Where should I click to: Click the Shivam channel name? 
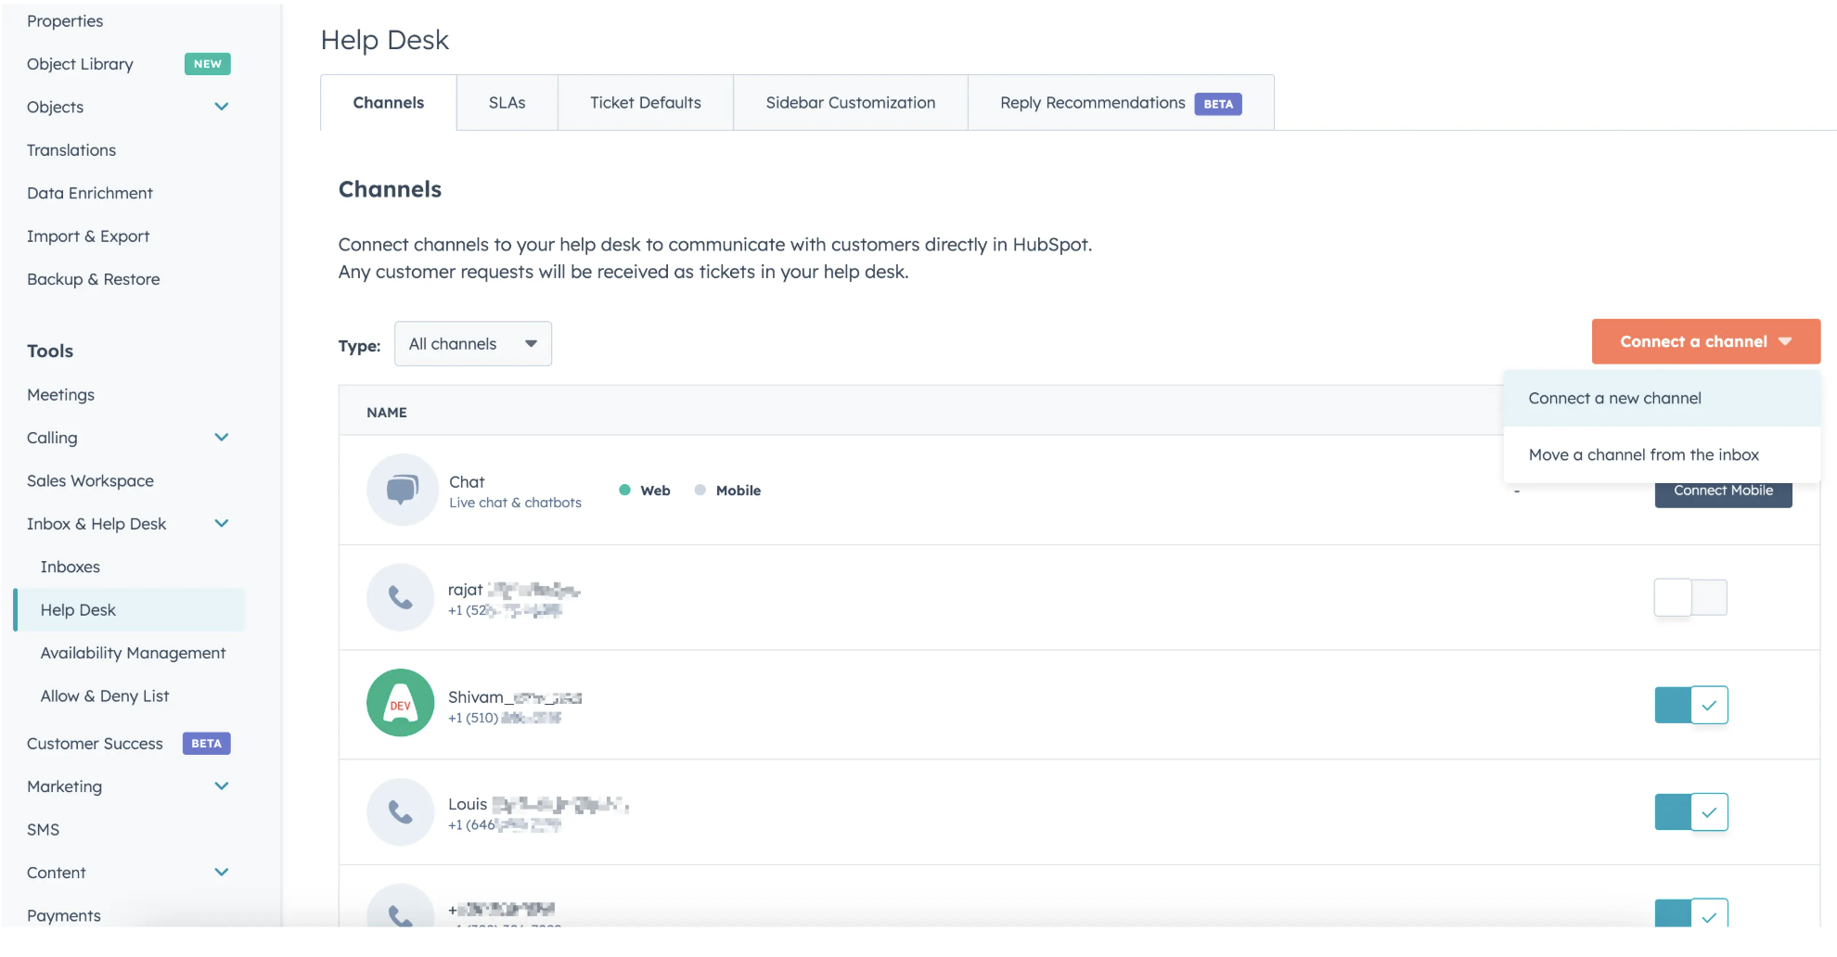515,697
